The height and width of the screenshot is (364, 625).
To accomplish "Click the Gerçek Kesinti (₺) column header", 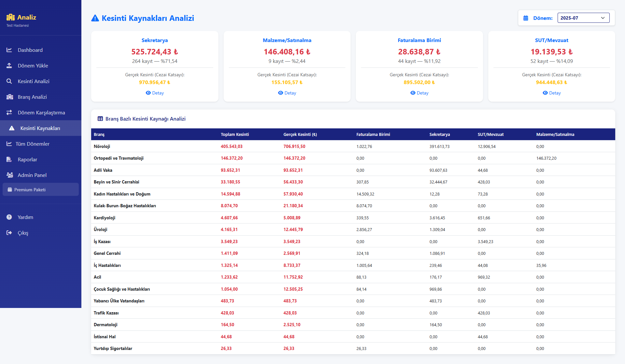I will point(300,134).
